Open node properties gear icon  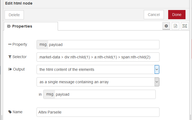coord(166,26)
